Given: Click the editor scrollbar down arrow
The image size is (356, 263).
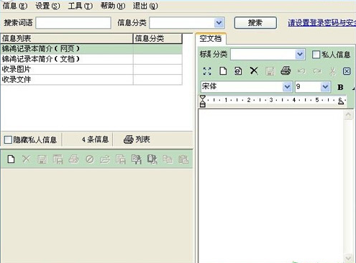Looking at the screenshot, I should (x=348, y=258).
